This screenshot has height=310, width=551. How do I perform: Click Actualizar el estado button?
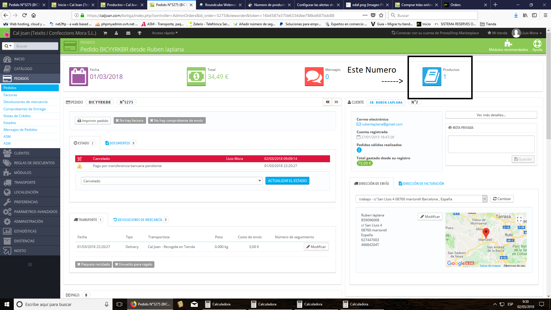[x=287, y=181]
